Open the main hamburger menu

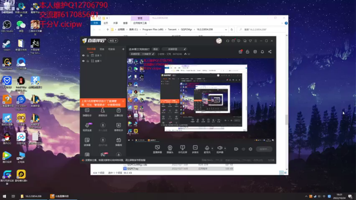click(255, 41)
